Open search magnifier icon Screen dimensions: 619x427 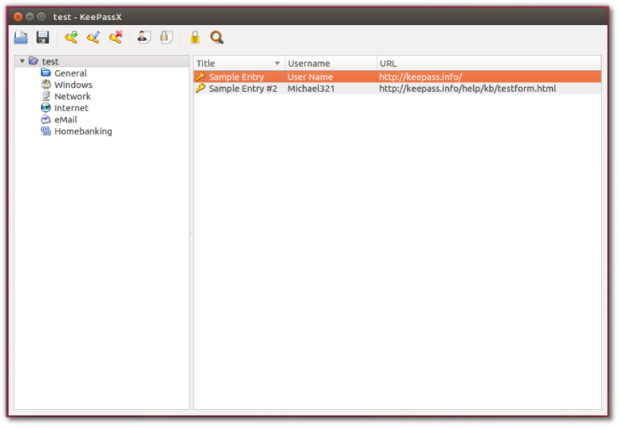[x=217, y=38]
